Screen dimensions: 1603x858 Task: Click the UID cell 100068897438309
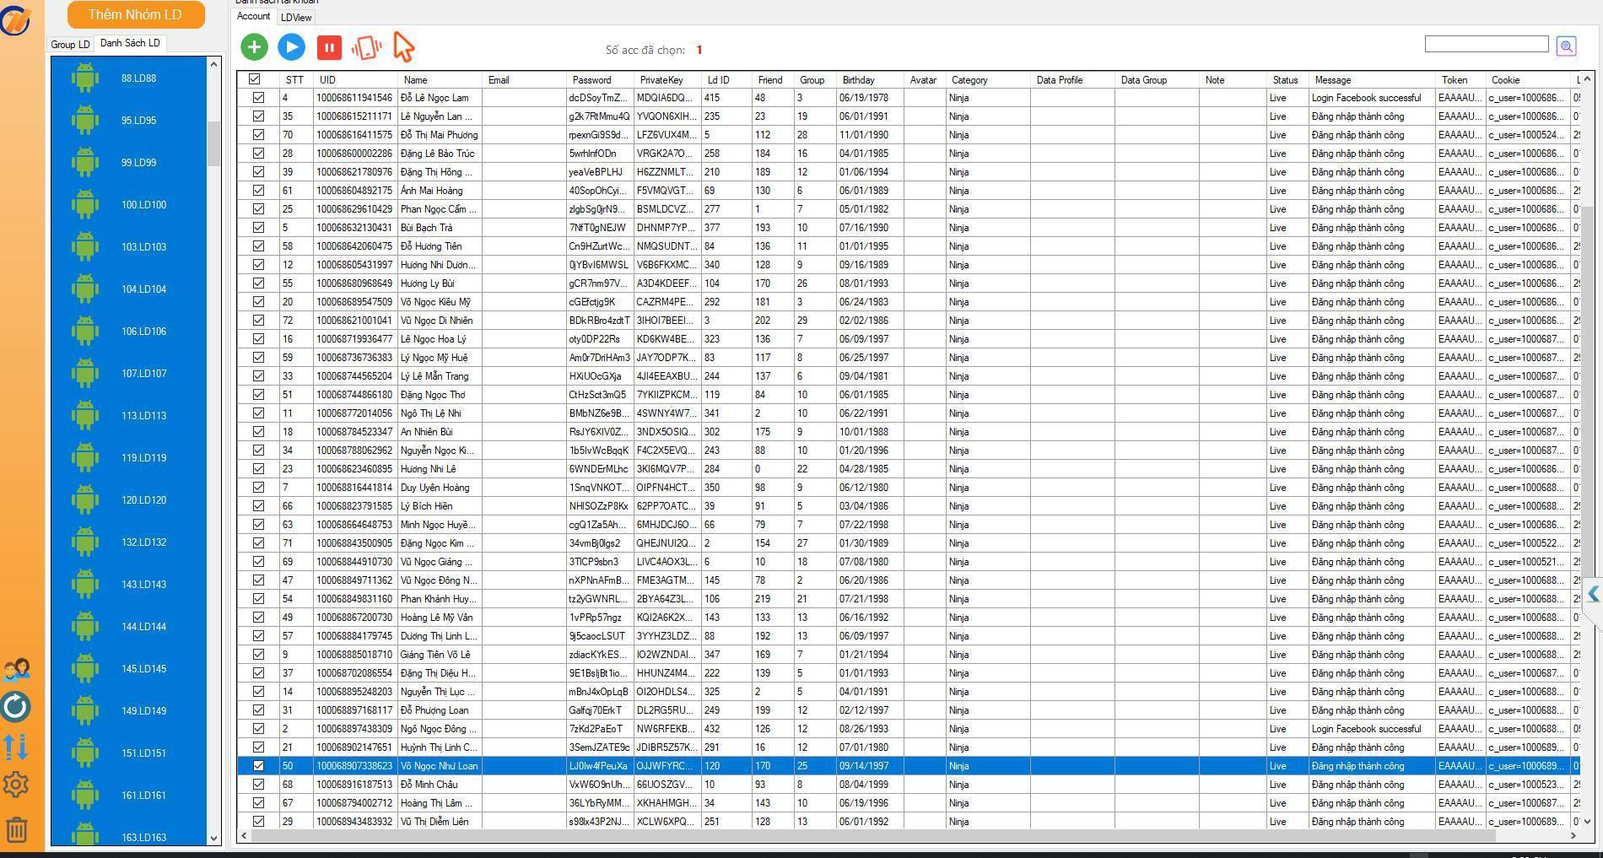[354, 729]
